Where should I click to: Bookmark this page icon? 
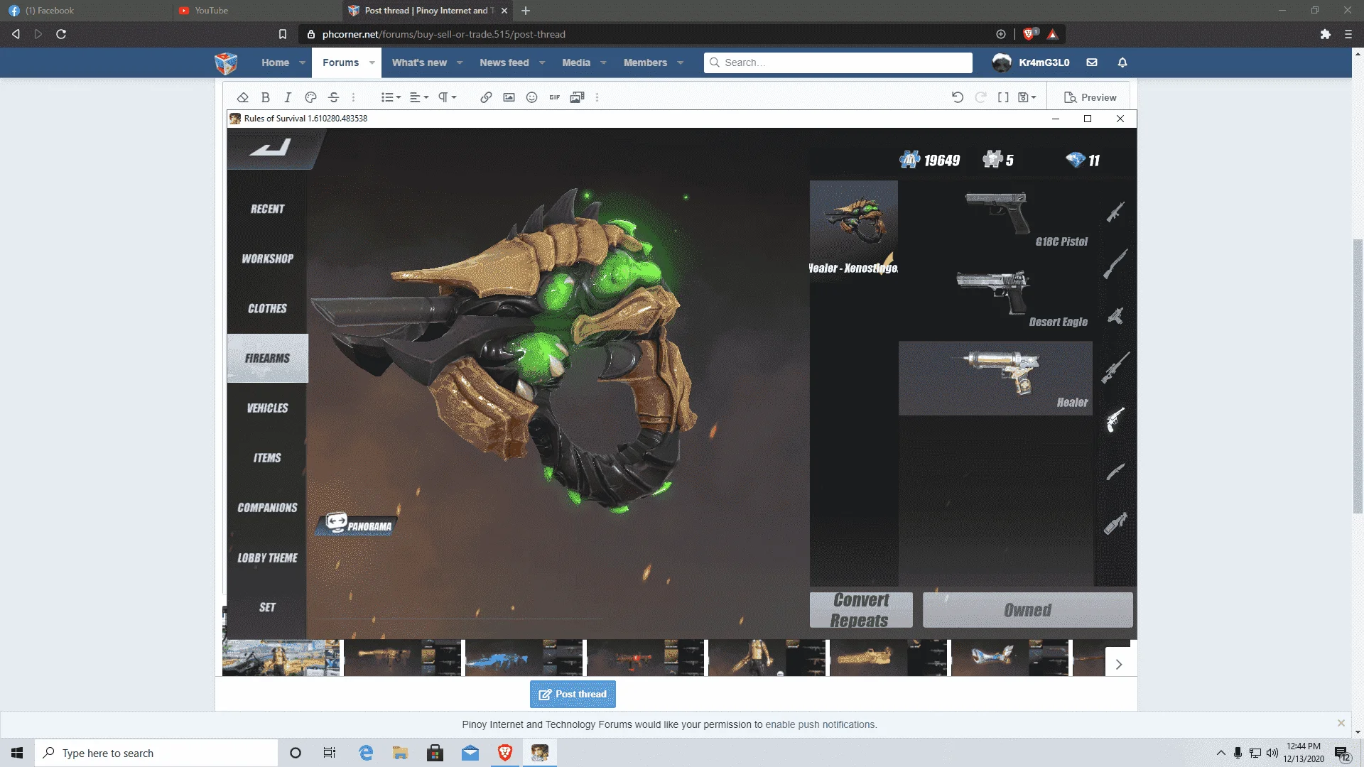(x=283, y=34)
